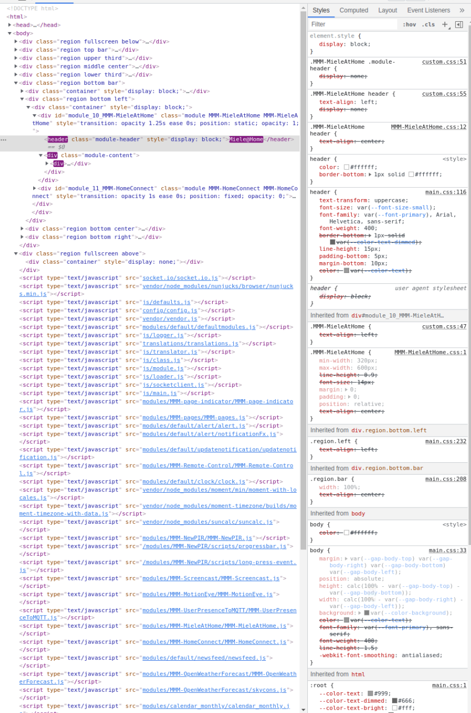Expand the border-bottom shorthand in the header style rule
The height and width of the screenshot is (713, 471).
point(370,175)
